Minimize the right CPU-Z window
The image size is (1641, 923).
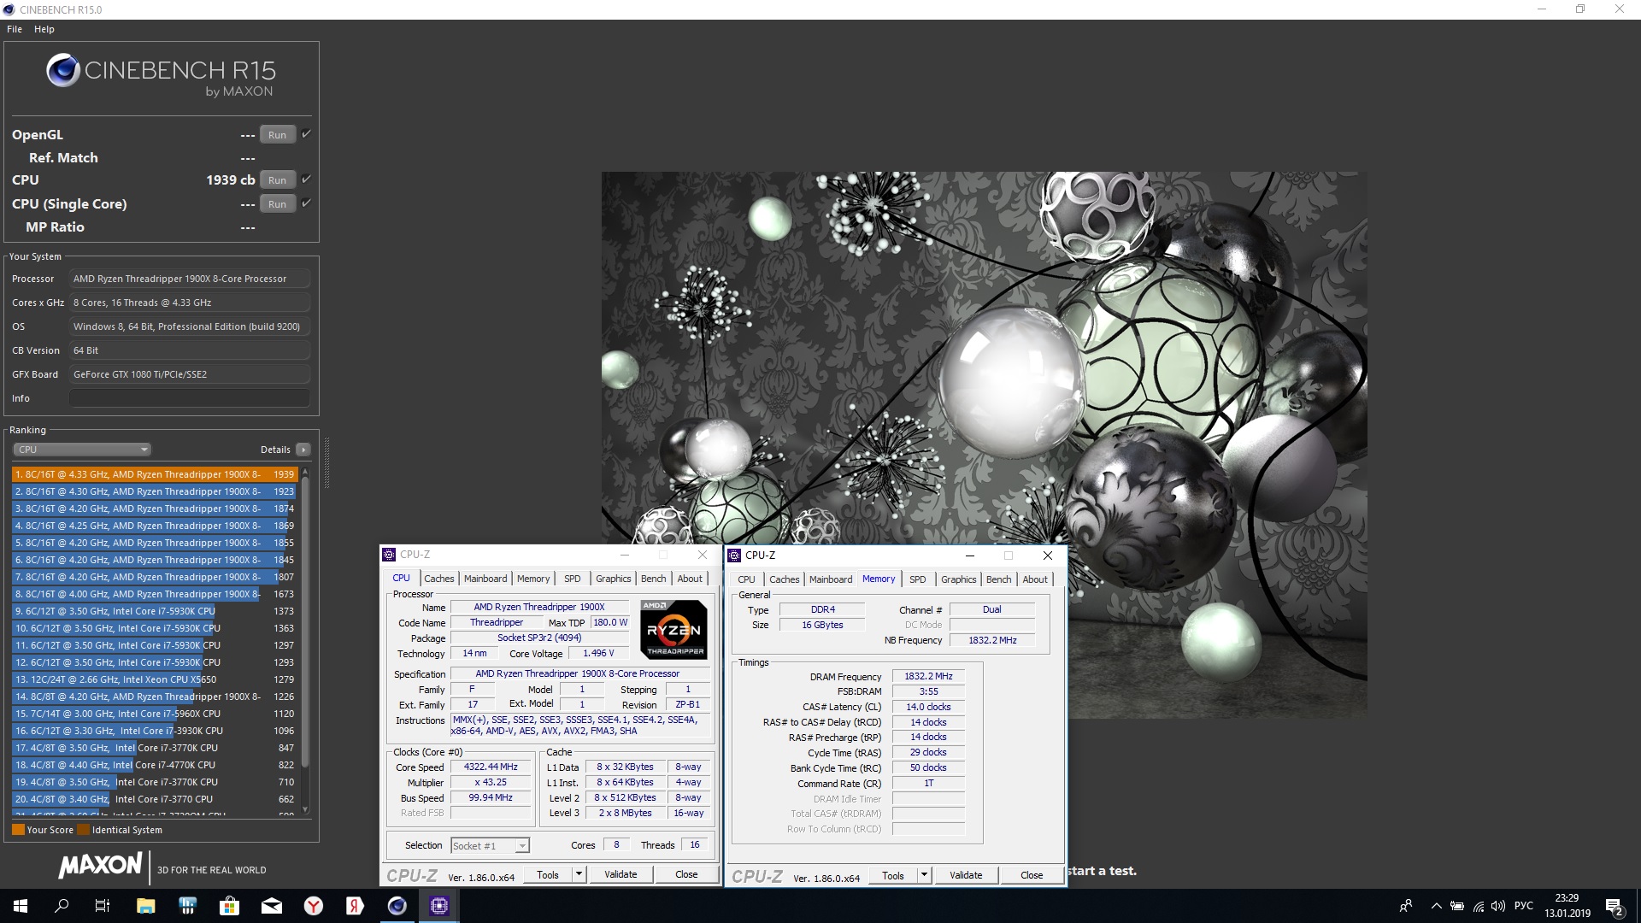pos(970,556)
